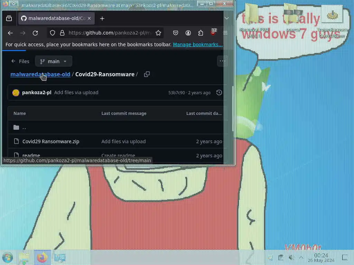This screenshot has height=265, width=354.
Task: Click the Name column header
Action: tap(20, 113)
